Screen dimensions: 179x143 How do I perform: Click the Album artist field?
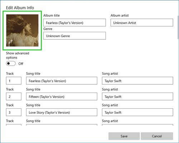(142, 23)
